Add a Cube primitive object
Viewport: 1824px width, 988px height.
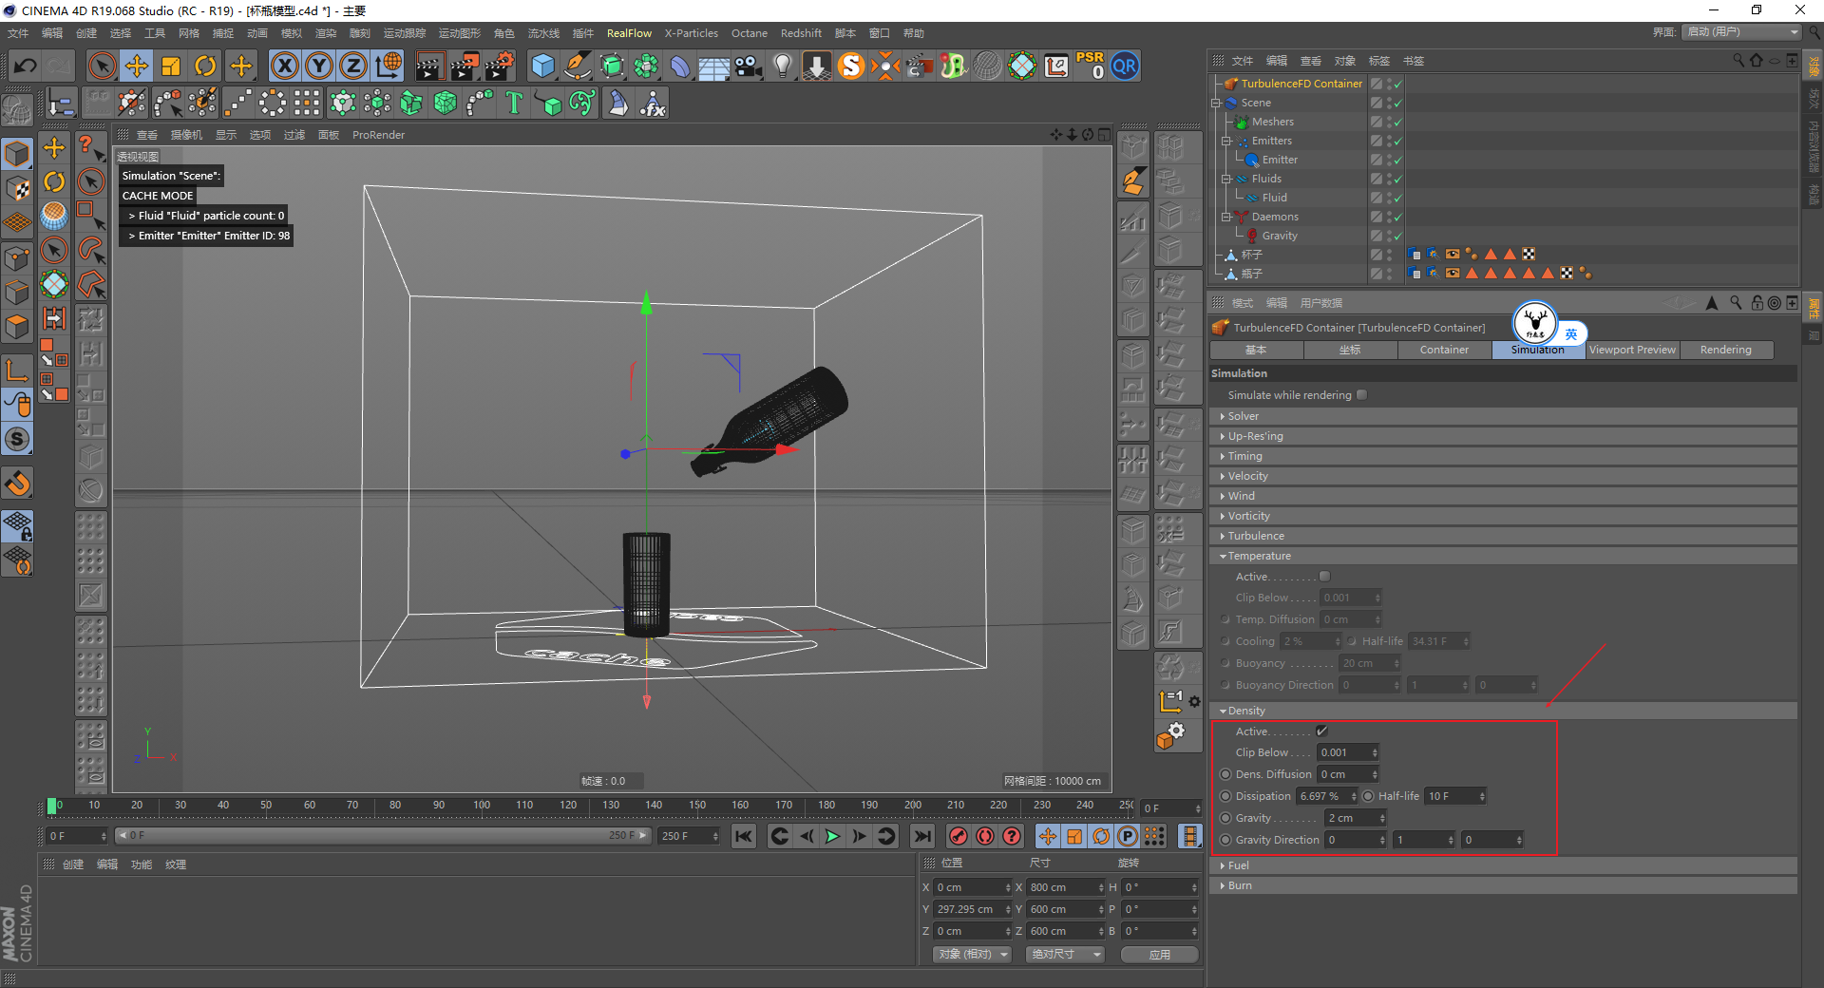pyautogui.click(x=542, y=66)
